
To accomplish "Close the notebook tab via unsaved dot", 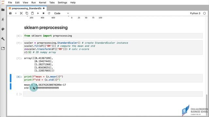I will coord(44,8).
